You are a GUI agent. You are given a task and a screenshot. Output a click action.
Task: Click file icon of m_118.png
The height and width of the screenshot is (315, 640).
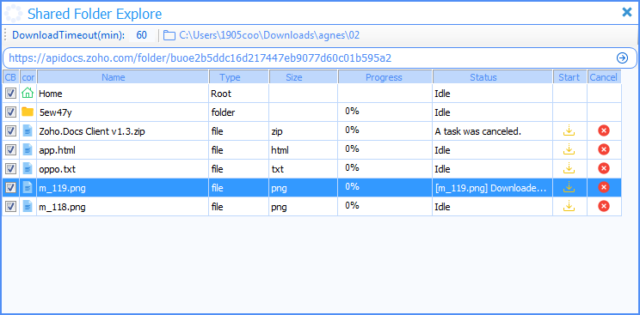(28, 206)
